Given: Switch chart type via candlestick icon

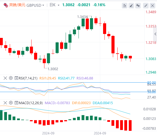Looking at the screenshot, I should tap(138, 6).
